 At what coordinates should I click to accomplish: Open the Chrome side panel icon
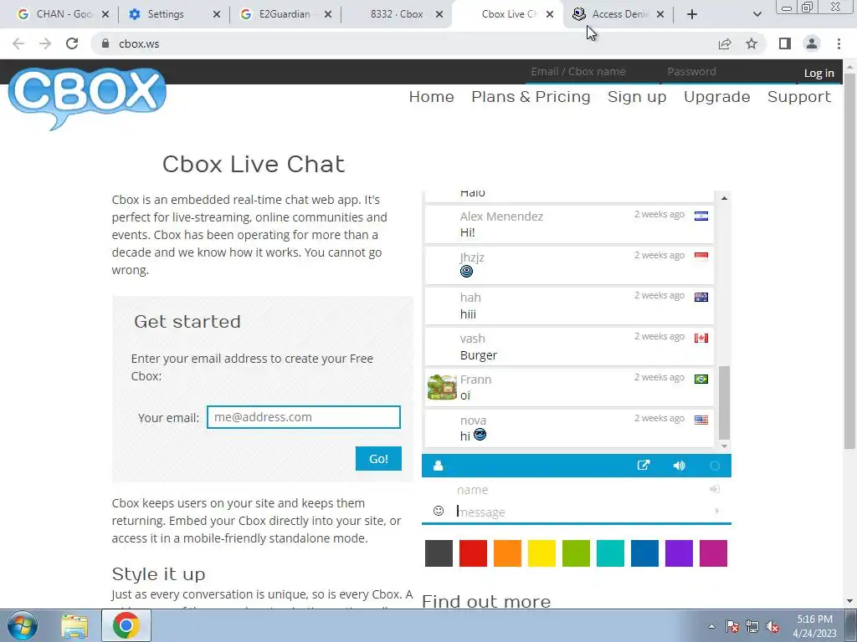[x=785, y=43]
